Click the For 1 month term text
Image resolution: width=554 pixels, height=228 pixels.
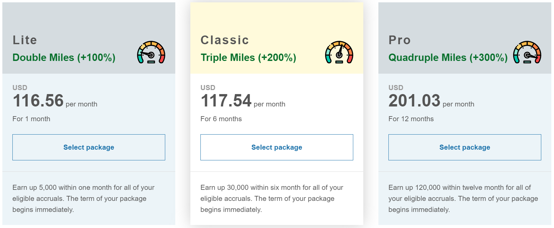31,119
